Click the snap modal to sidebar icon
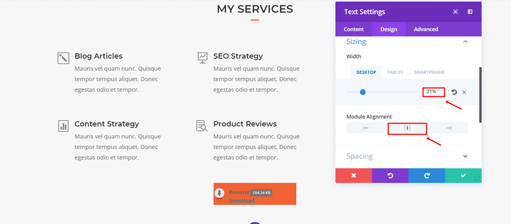Screen dimensions: 511x224 [x=470, y=12]
